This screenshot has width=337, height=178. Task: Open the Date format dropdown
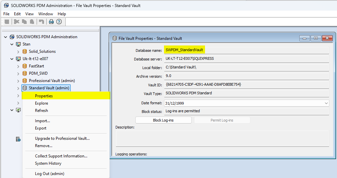pyautogui.click(x=326, y=103)
